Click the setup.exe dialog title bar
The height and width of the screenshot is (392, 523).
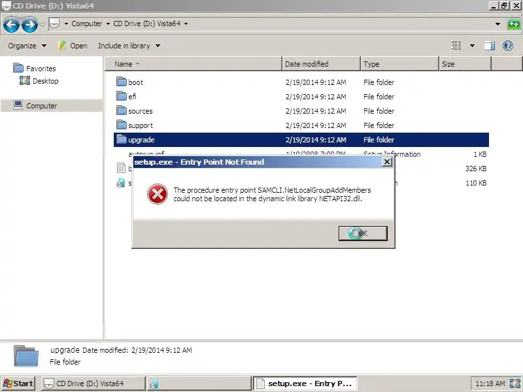257,162
